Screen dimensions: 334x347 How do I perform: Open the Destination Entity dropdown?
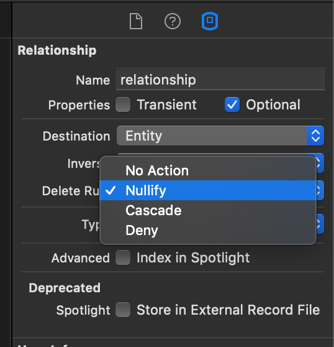[220, 136]
